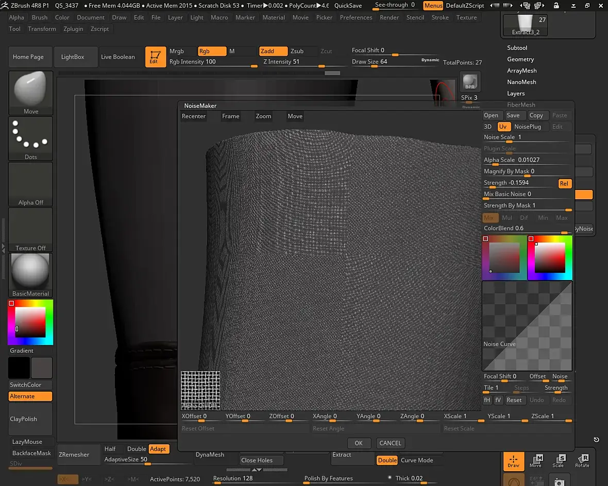Toggle the Zadd mode button
The width and height of the screenshot is (608, 486).
pyautogui.click(x=273, y=51)
